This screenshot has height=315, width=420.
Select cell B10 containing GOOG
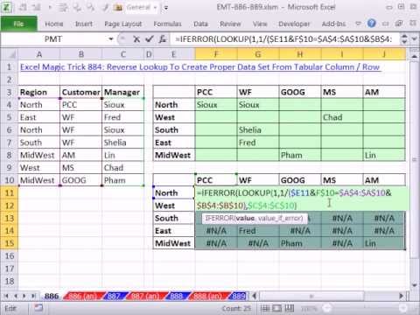point(80,180)
